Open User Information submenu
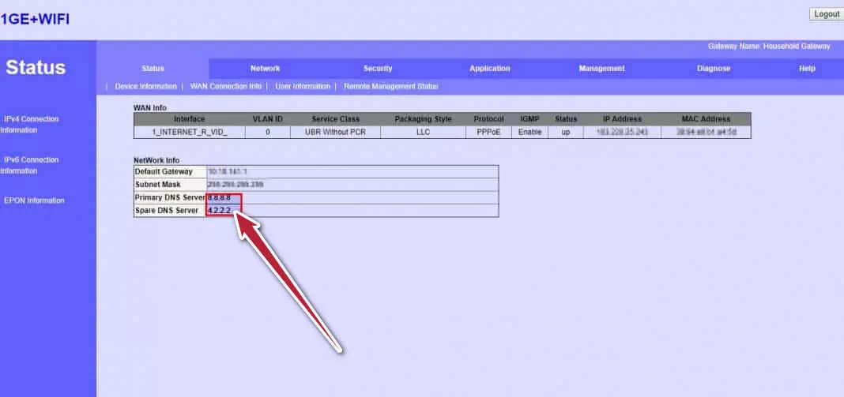The height and width of the screenshot is (397, 844). pyautogui.click(x=303, y=86)
